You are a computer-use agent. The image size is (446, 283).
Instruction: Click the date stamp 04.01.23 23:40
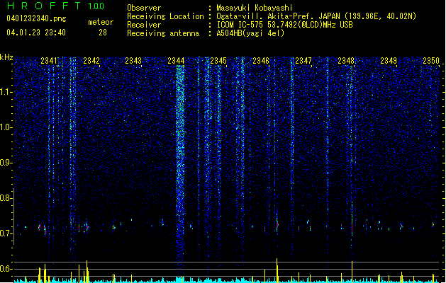coord(36,33)
